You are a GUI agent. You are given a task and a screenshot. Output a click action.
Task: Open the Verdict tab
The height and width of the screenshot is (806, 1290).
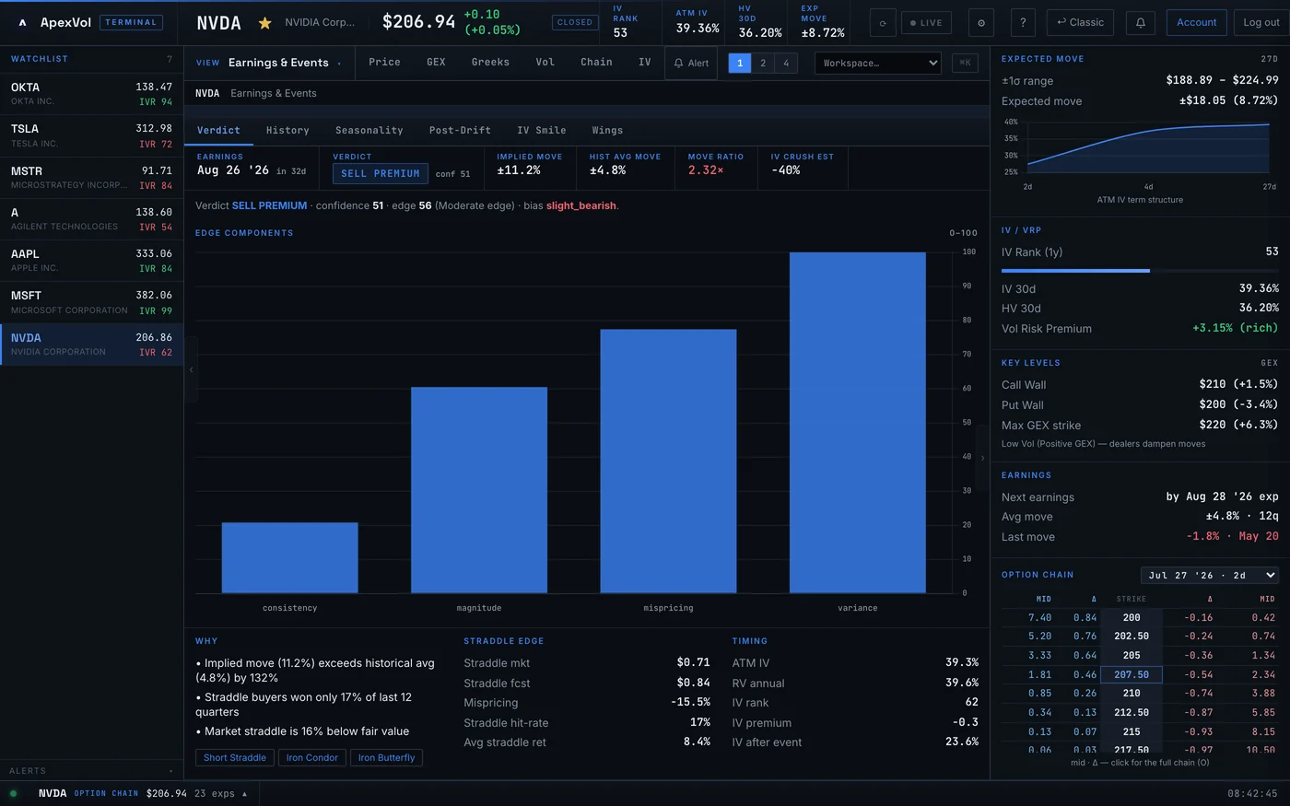(x=218, y=130)
